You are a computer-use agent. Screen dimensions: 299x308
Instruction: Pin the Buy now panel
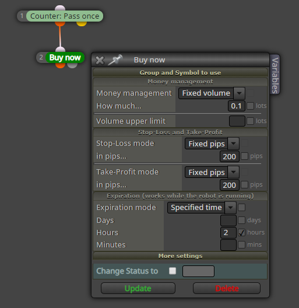point(115,60)
